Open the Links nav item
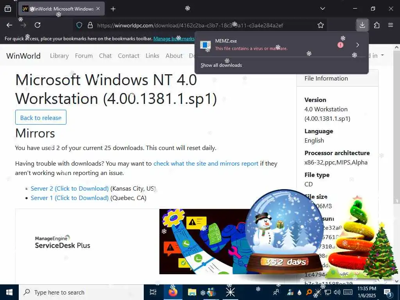The image size is (400, 300). click(152, 55)
